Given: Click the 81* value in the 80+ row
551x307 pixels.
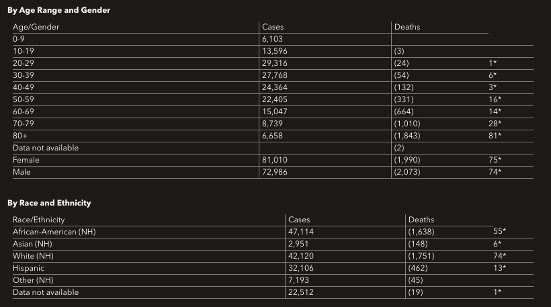Looking at the screenshot, I should pyautogui.click(x=495, y=136).
